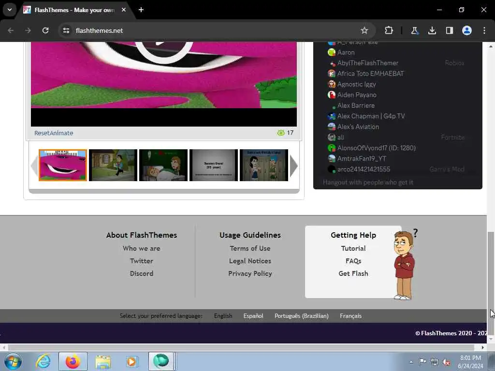Viewport: 495px width, 371px height.
Task: Select the two girls video thumbnail
Action: [x=264, y=165]
